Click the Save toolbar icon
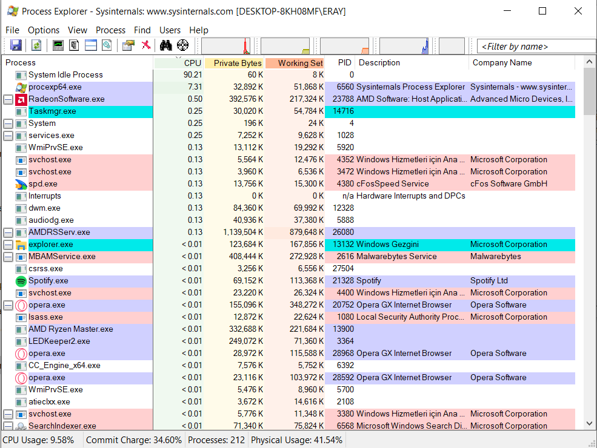 pos(16,45)
